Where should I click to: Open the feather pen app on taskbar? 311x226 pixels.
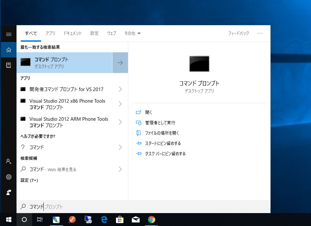tap(56, 220)
